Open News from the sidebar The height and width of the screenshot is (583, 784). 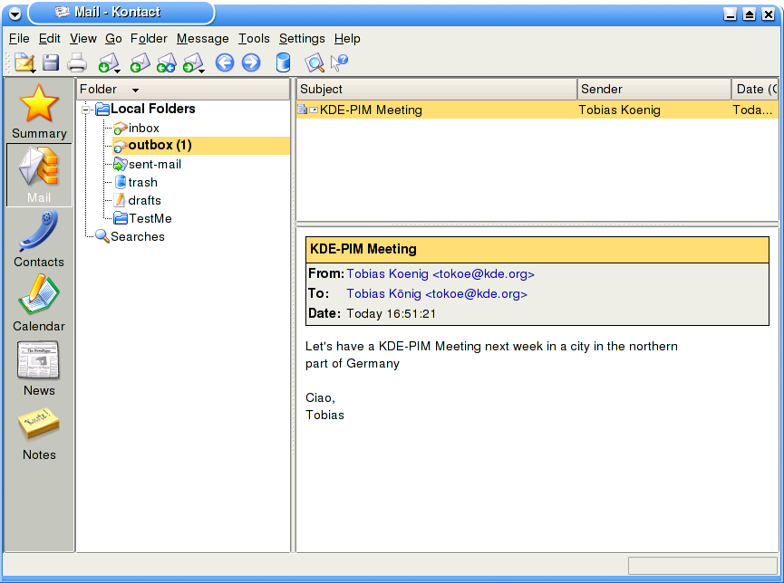coord(39,368)
